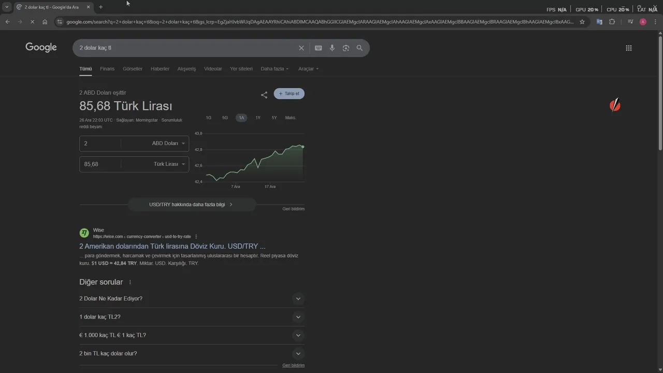Open the Sorumluluk reddi beyanı link
The image size is (663, 373).
tap(132, 123)
